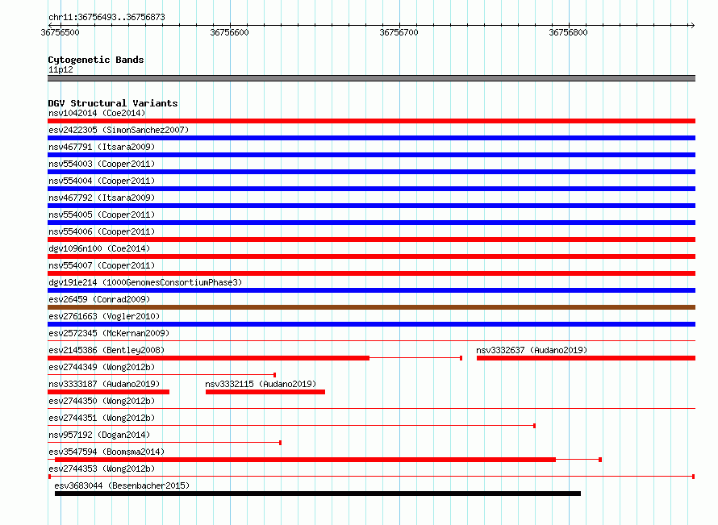718x525 pixels.
Task: Click ruler position label 36756600
Action: pos(229,32)
